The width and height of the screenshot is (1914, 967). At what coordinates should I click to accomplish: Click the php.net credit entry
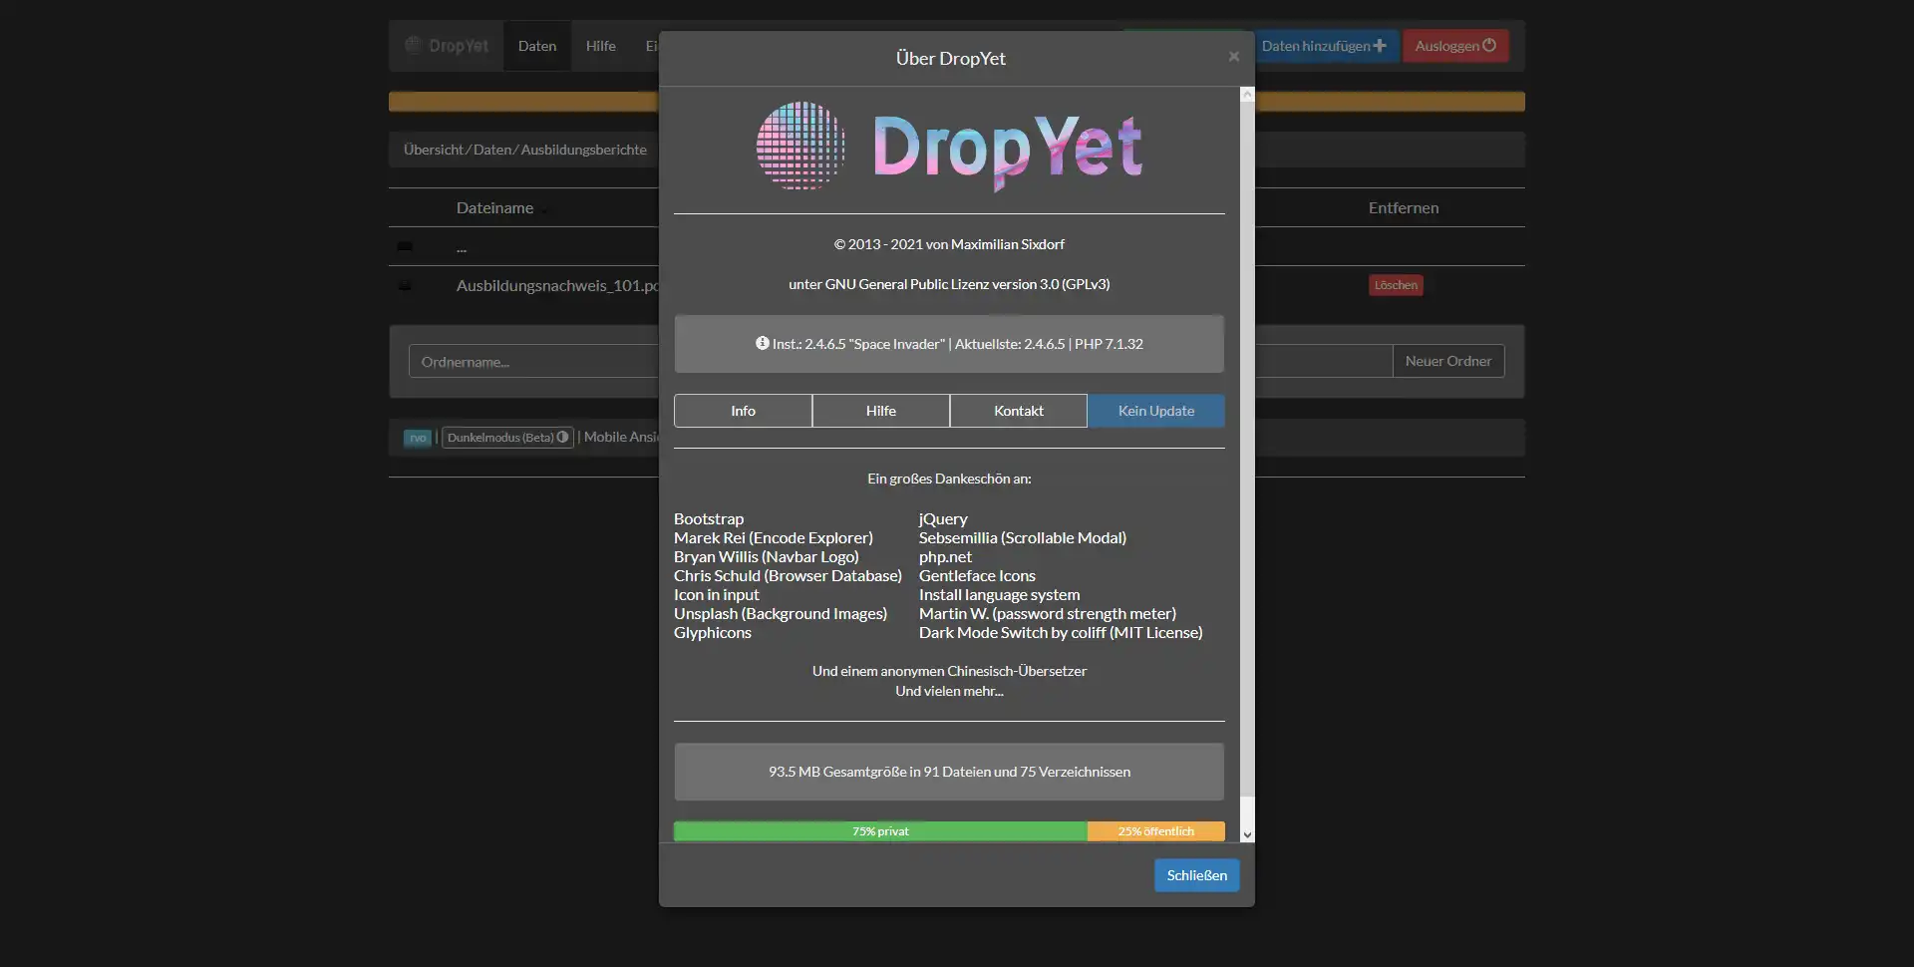945,556
